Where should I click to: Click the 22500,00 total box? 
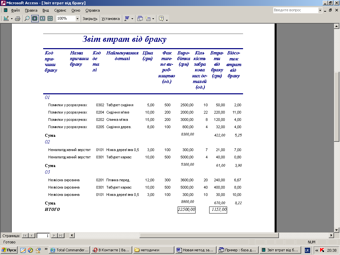(x=187, y=210)
